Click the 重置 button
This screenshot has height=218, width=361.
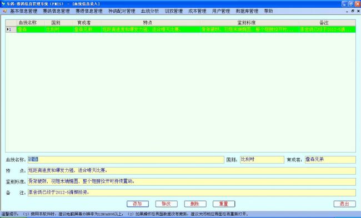(224, 204)
